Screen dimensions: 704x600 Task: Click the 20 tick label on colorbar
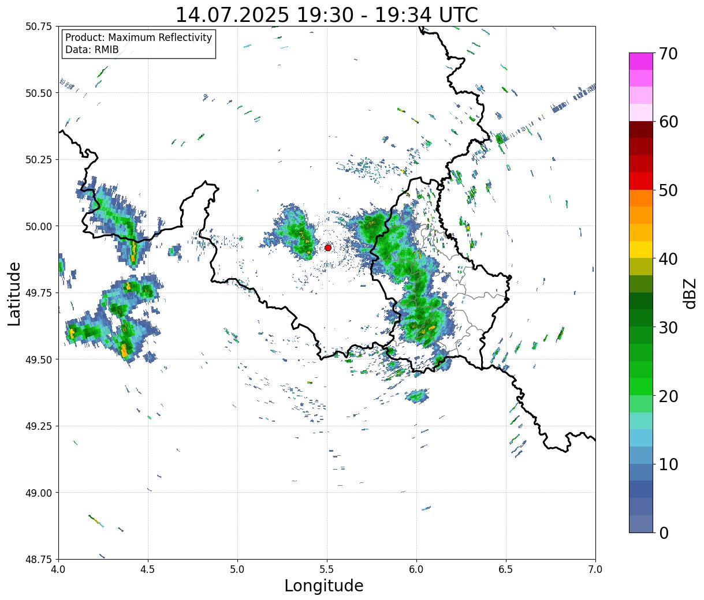click(x=668, y=396)
